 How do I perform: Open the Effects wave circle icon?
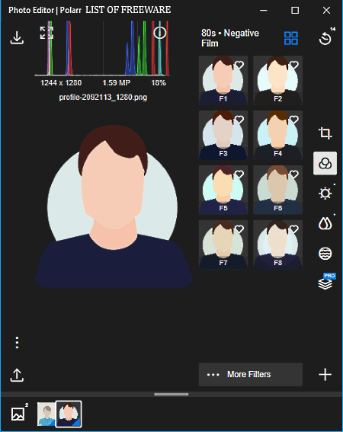(x=325, y=254)
